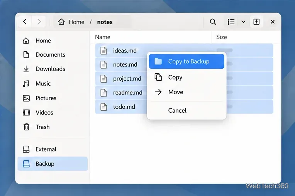This screenshot has height=196, width=295.
Task: Switch to list view icon
Action: [x=231, y=22]
